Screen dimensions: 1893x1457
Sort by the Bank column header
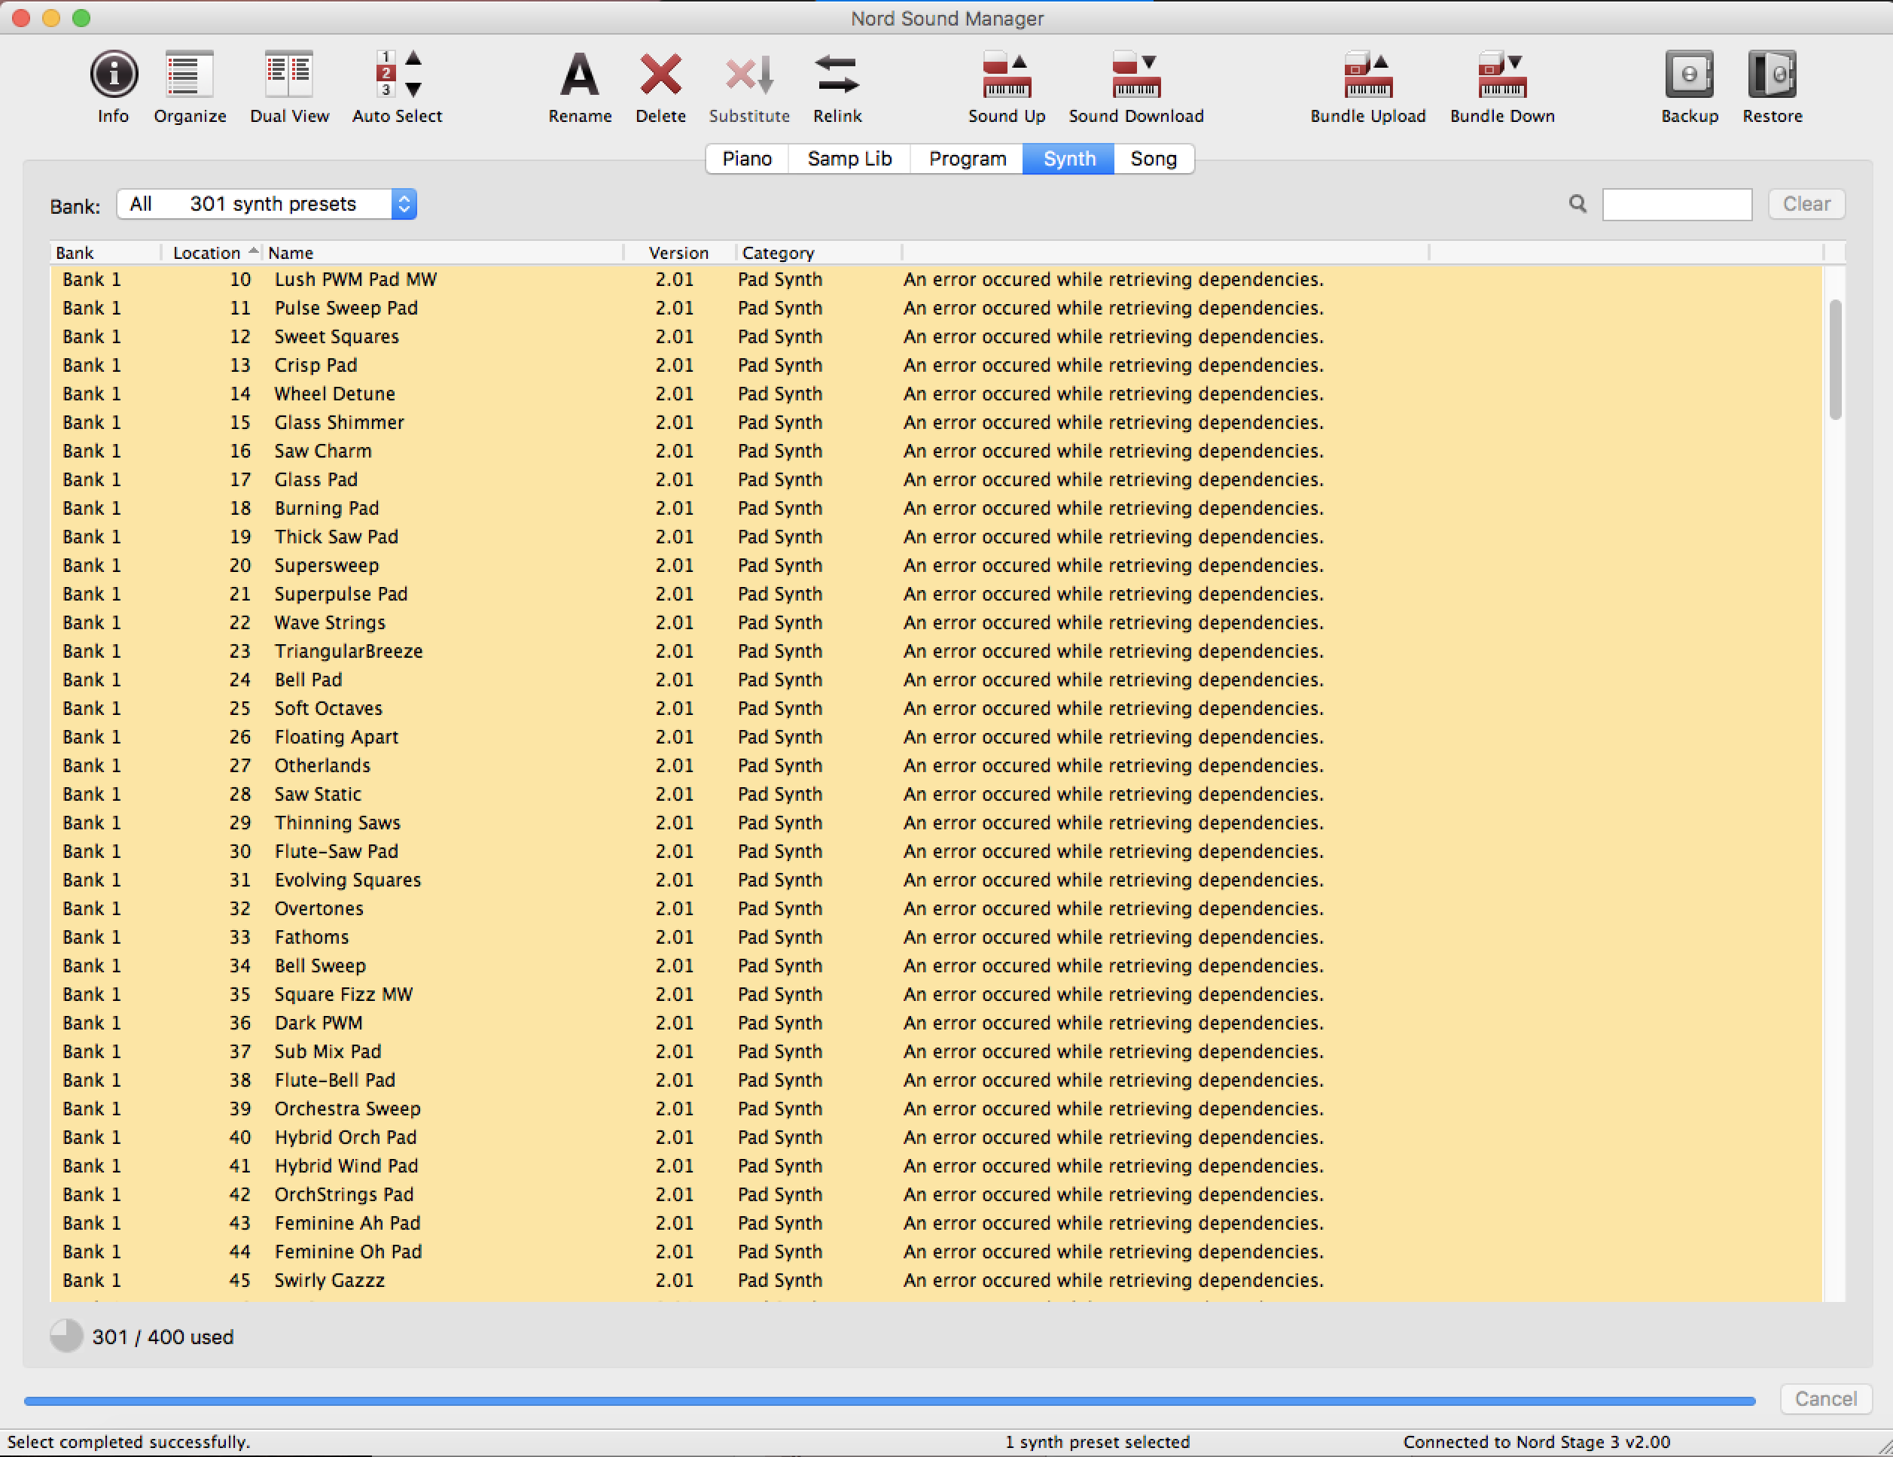(105, 252)
